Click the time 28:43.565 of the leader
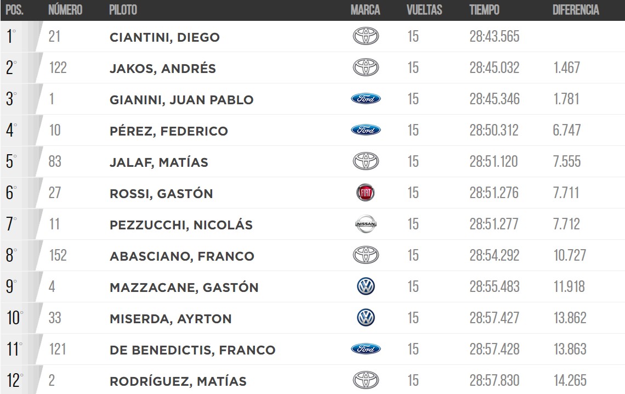The width and height of the screenshot is (625, 394). [x=495, y=36]
